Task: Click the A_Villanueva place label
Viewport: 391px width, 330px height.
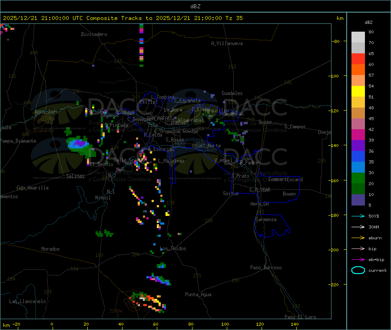Action: 227,43
